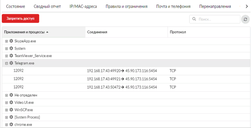Screen dimensions: 251x128
Task: Open the Правила и ограничения tab
Action: [x=126, y=6]
